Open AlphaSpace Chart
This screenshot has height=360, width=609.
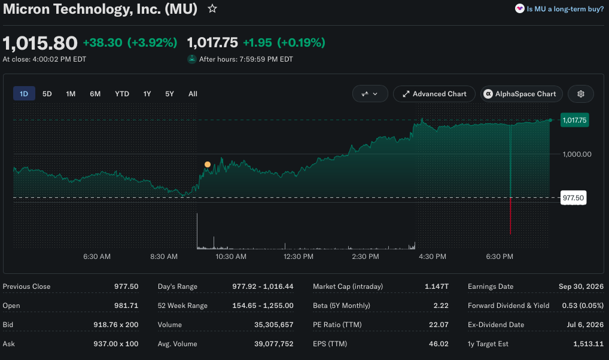point(521,94)
